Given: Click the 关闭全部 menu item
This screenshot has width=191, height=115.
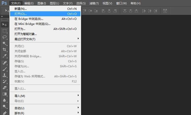Looking at the screenshot, I should coord(45,51).
